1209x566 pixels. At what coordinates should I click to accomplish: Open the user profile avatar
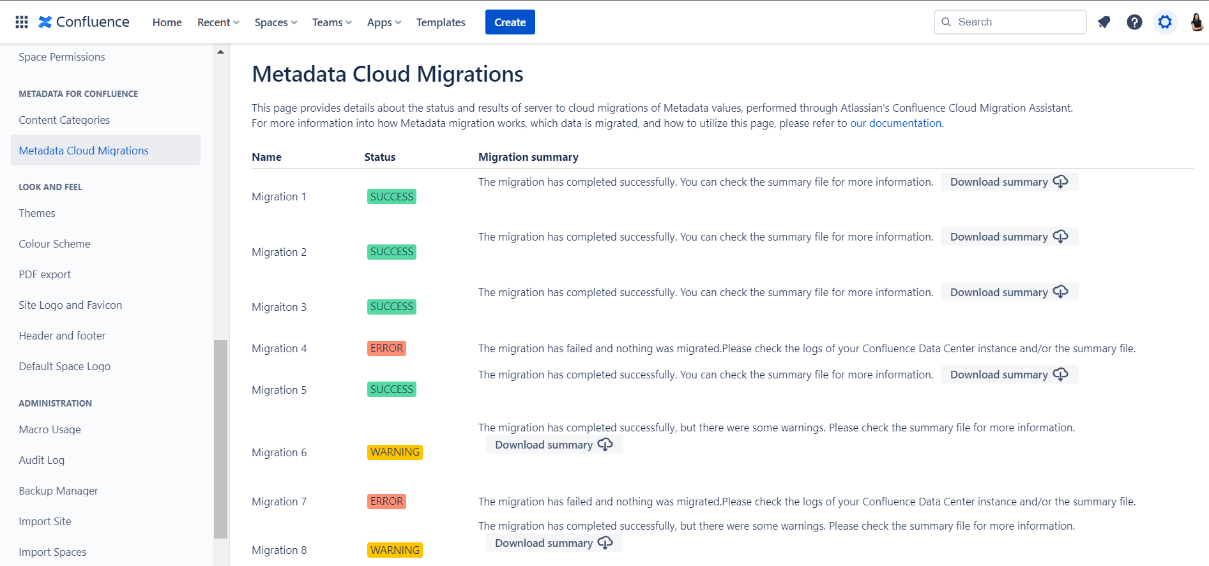click(x=1196, y=22)
